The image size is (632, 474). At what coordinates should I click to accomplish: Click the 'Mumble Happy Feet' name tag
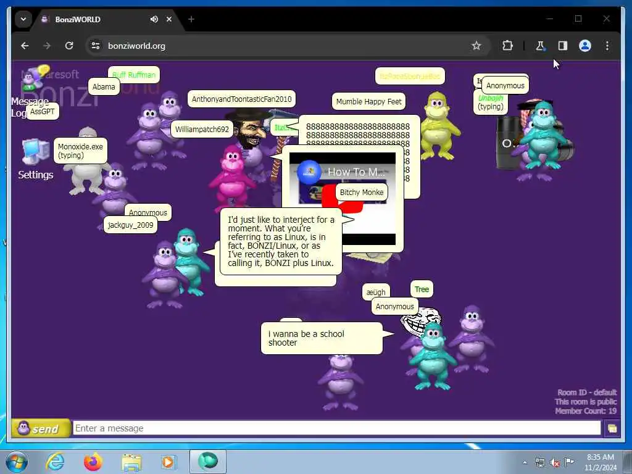pos(368,102)
